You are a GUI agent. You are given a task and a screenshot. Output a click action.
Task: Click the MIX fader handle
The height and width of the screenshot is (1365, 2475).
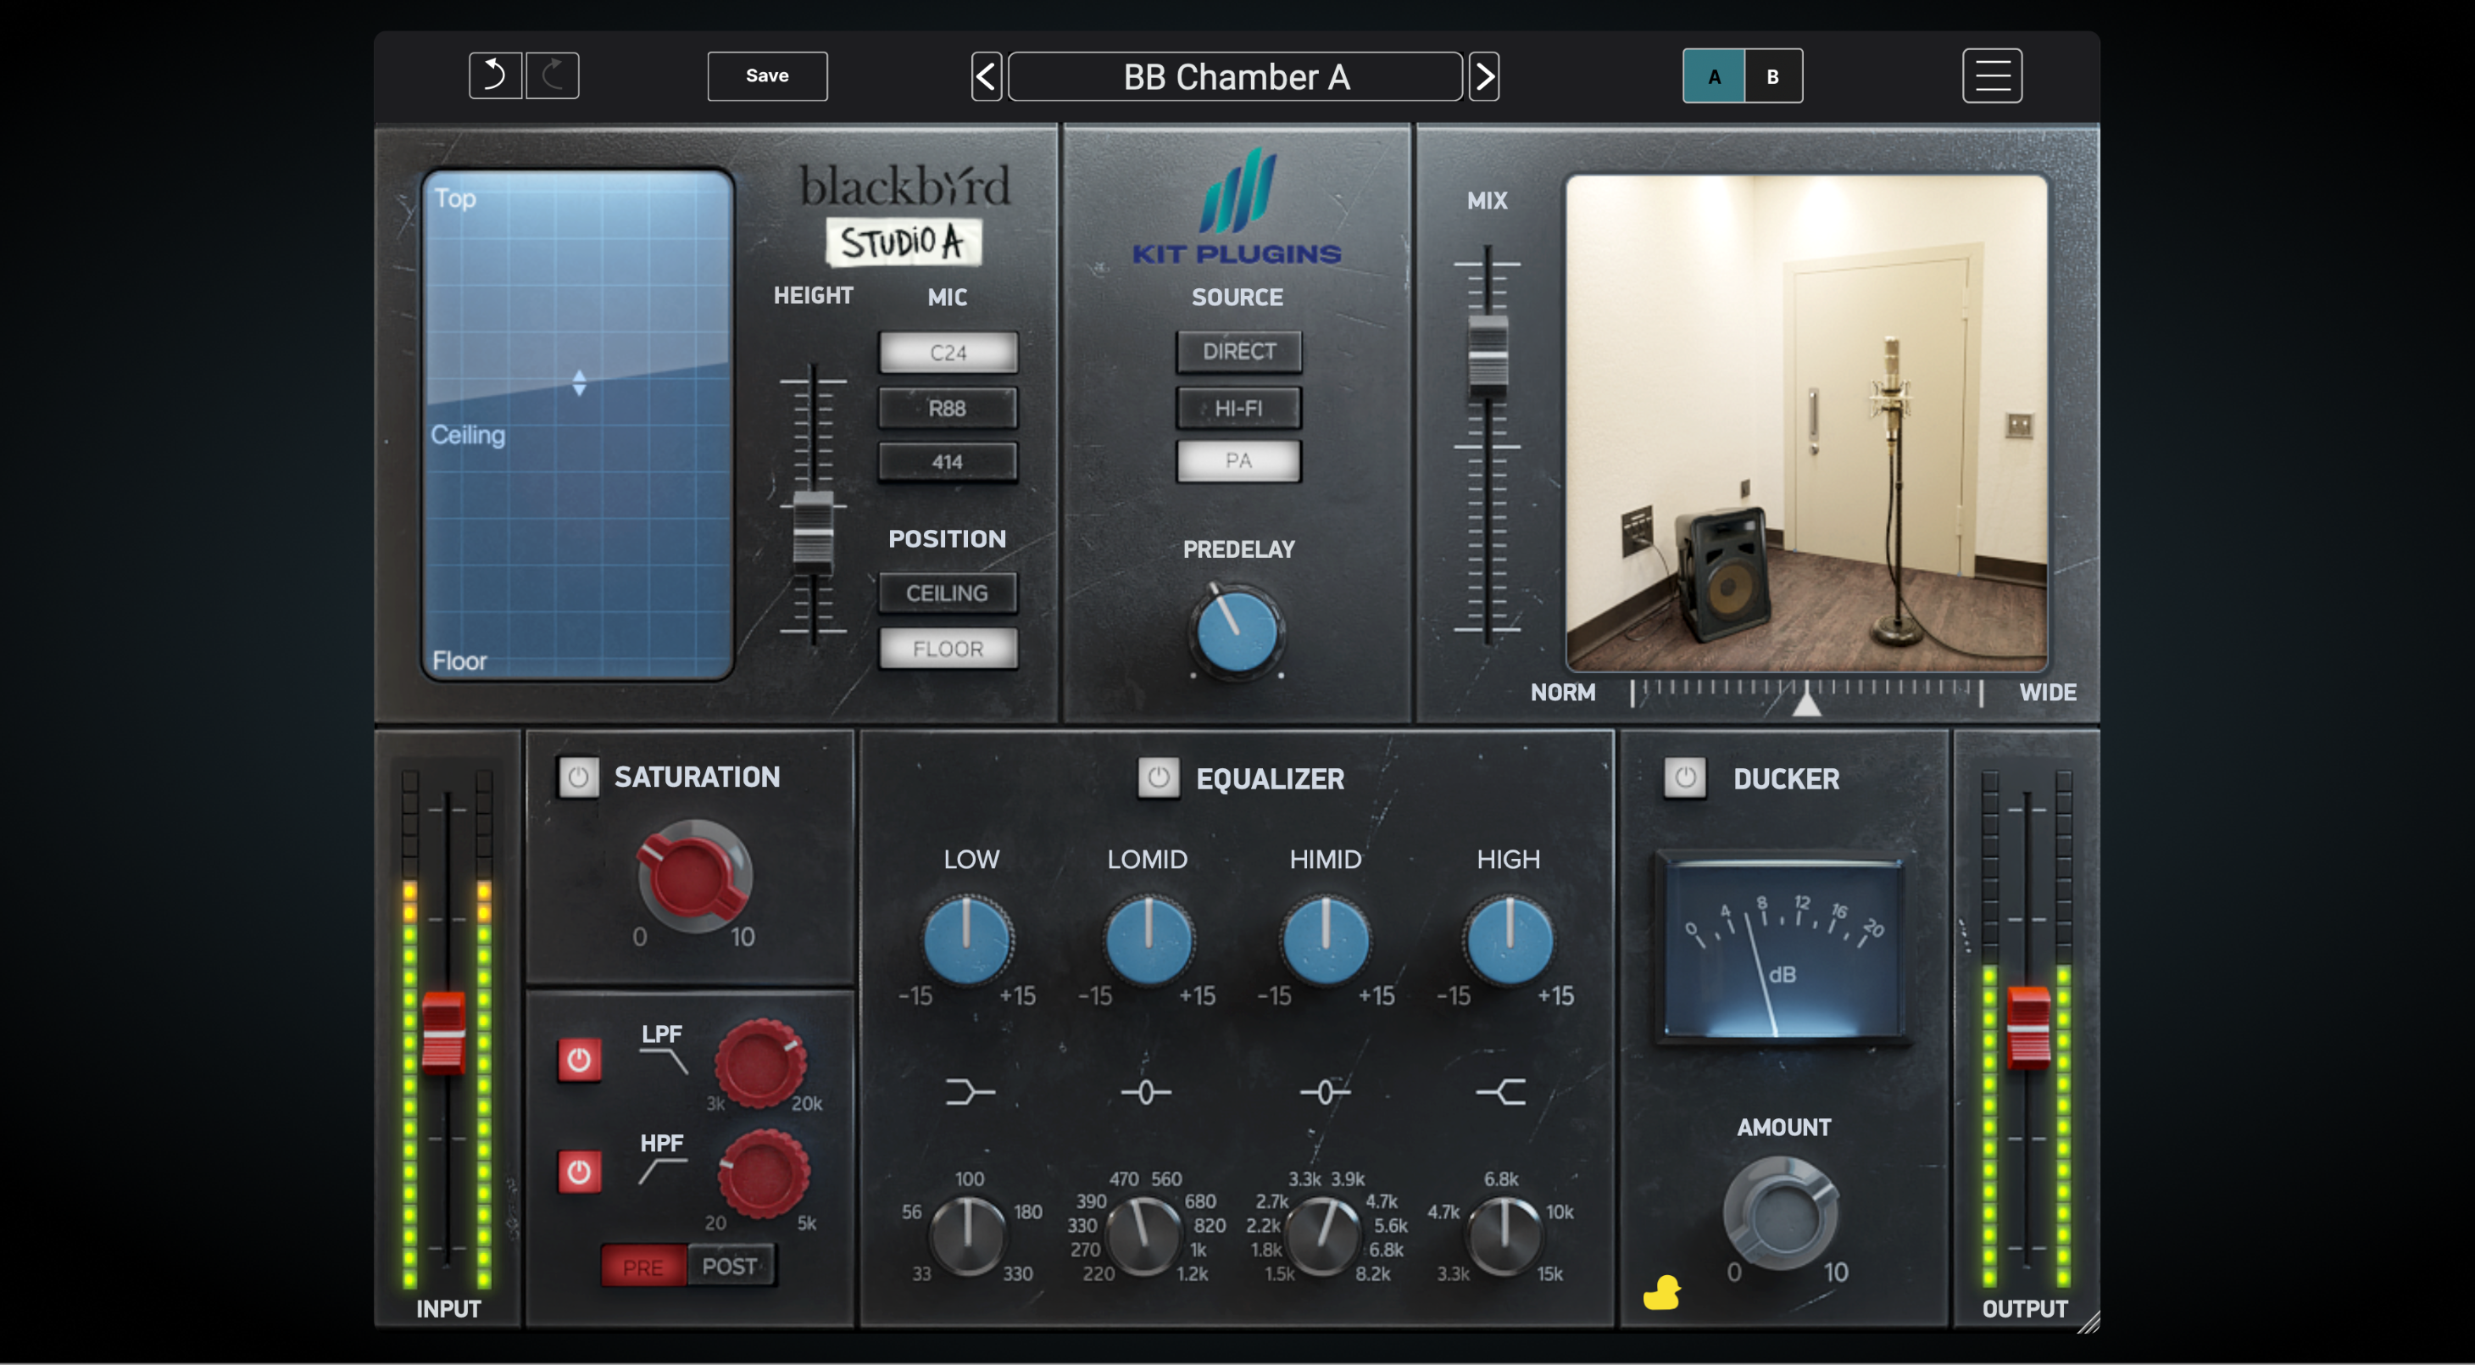coord(1488,358)
